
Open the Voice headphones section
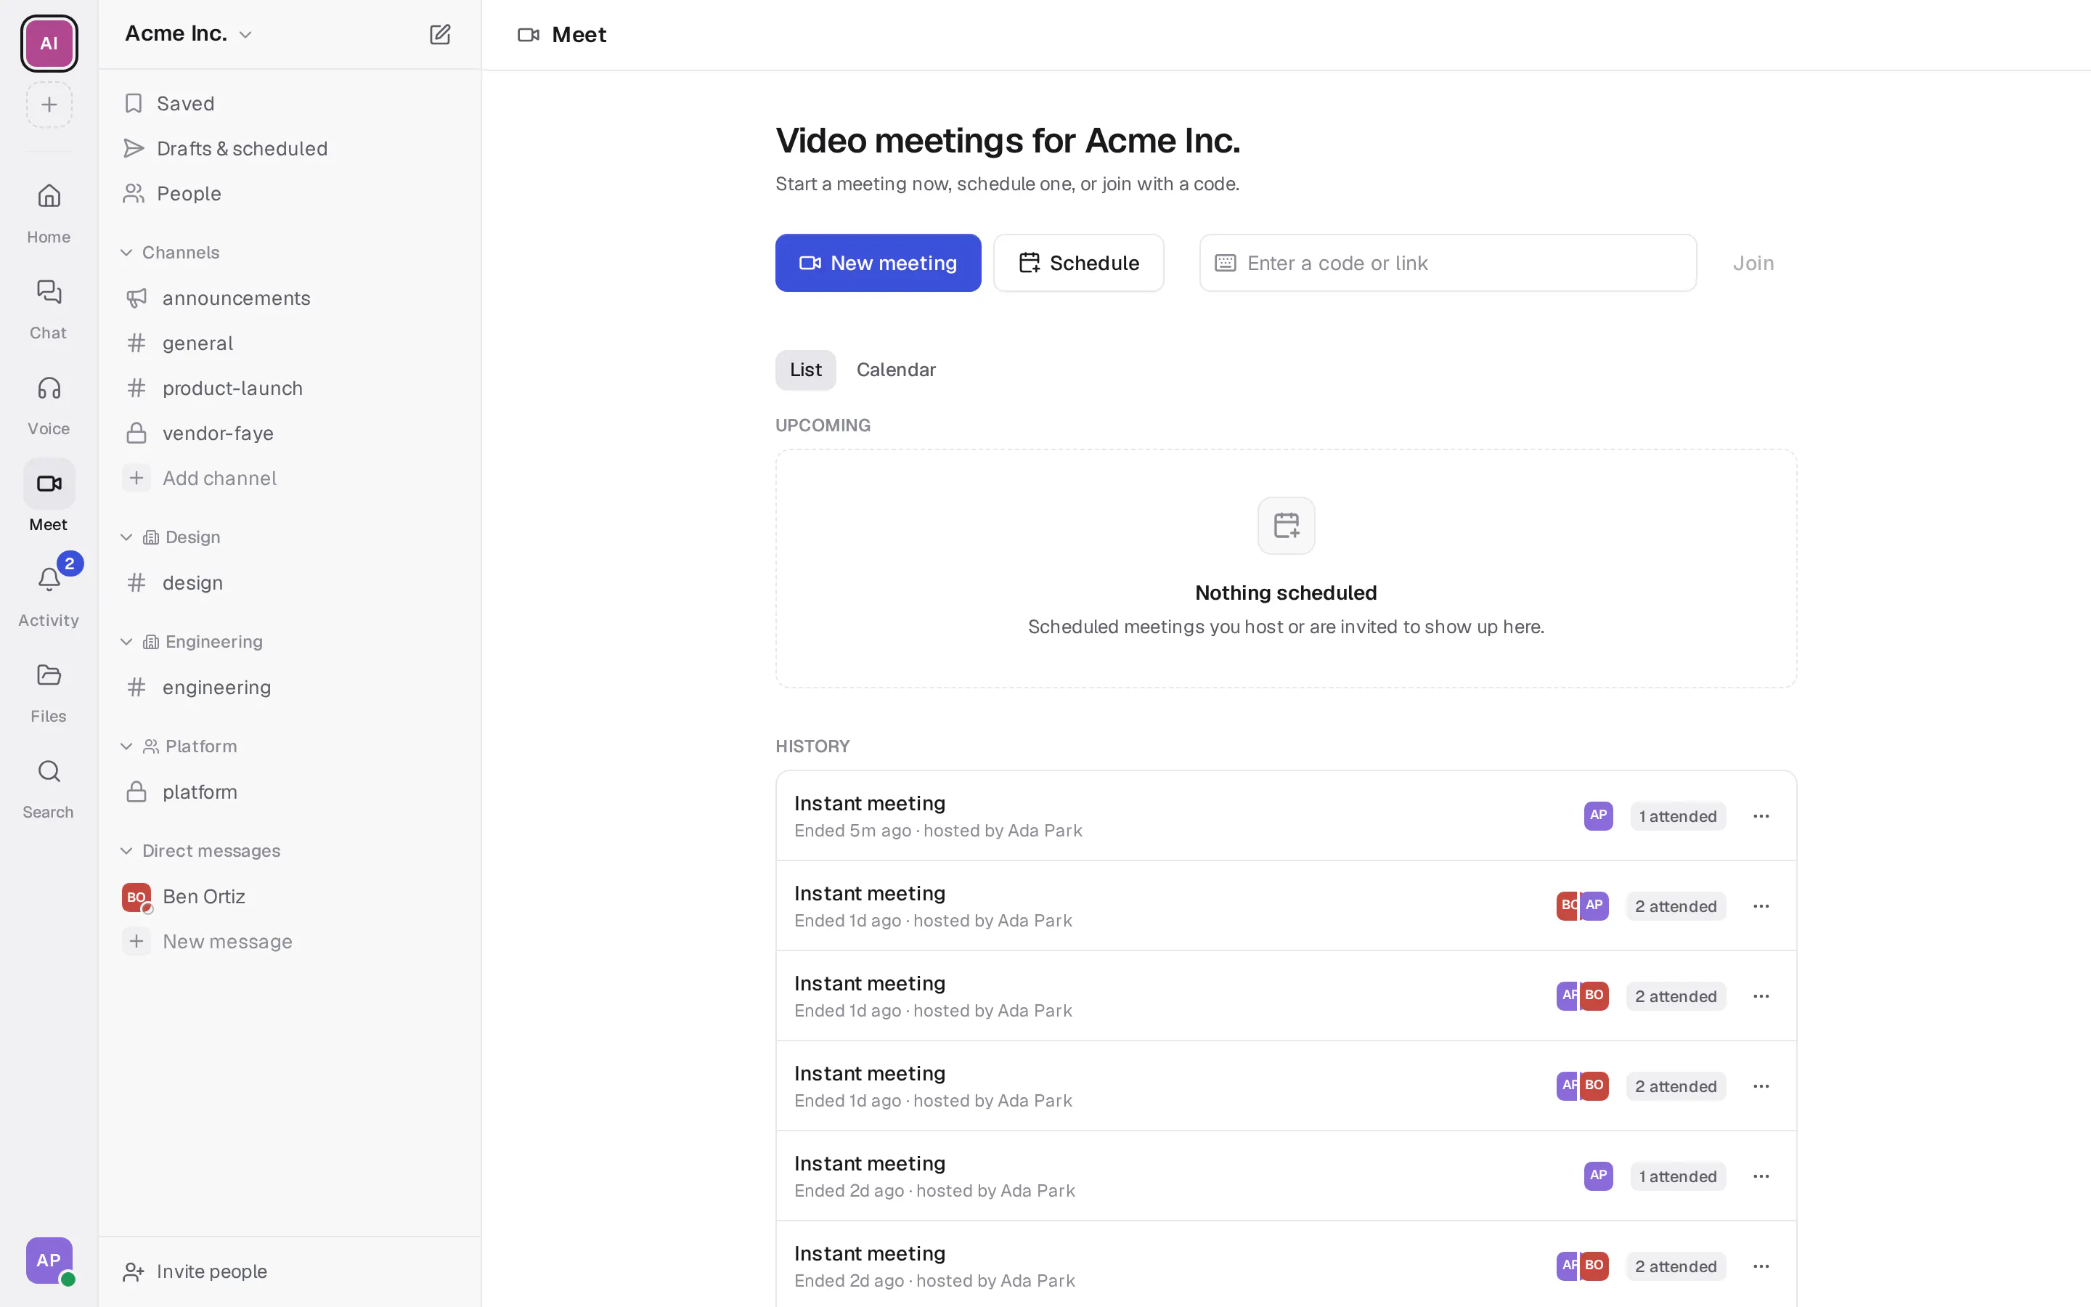49,404
